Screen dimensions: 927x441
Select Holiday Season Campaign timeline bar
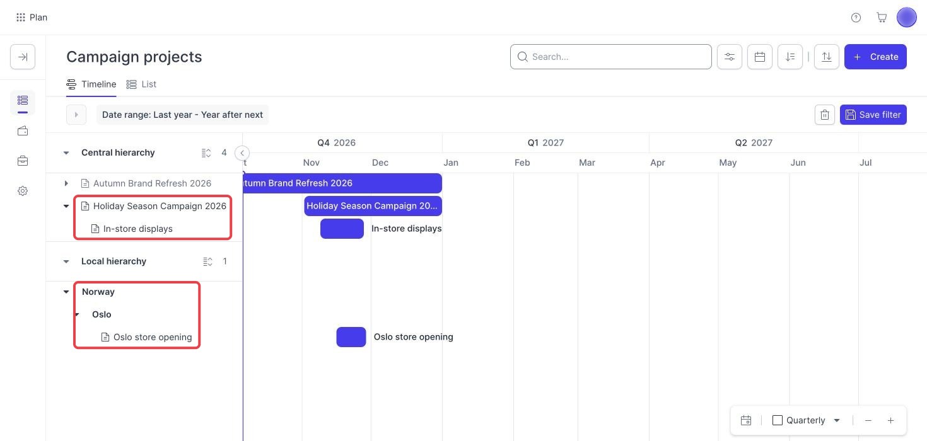click(x=373, y=206)
